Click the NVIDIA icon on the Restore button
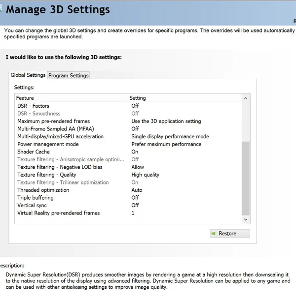This screenshot has height=303, width=296. (214, 234)
